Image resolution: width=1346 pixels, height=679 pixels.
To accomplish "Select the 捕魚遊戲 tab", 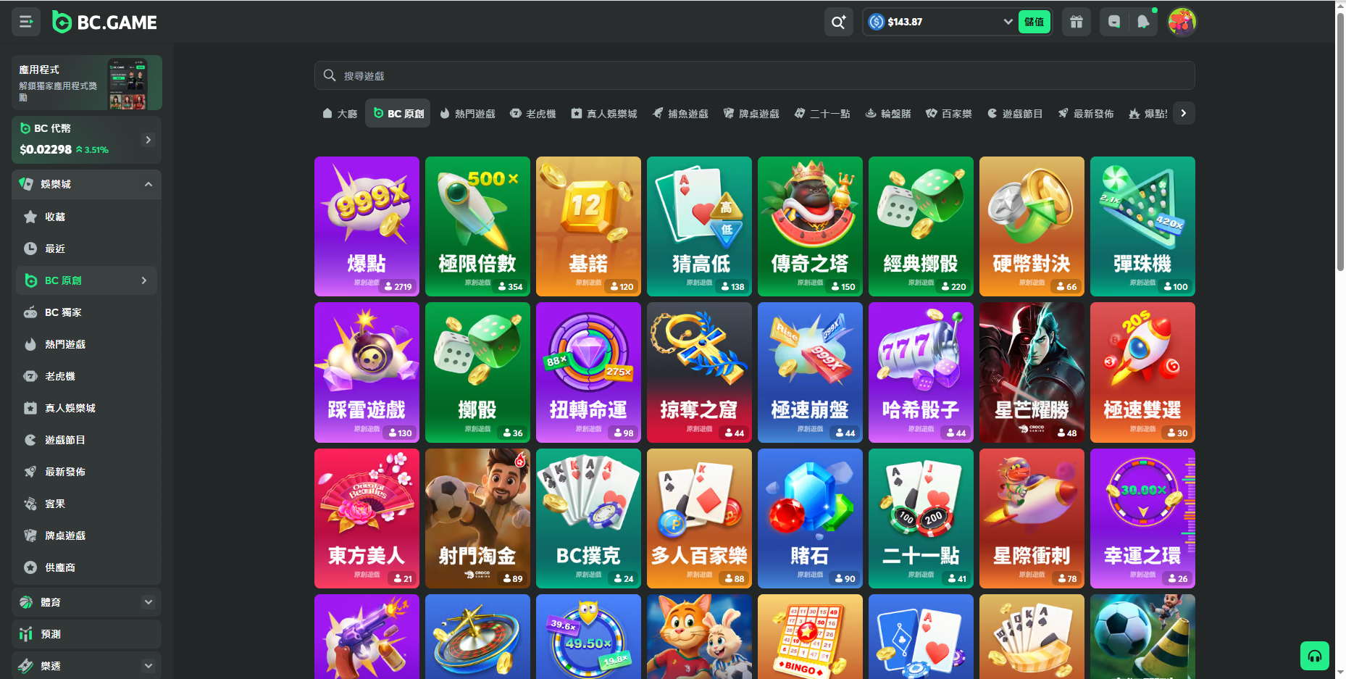I will click(680, 113).
